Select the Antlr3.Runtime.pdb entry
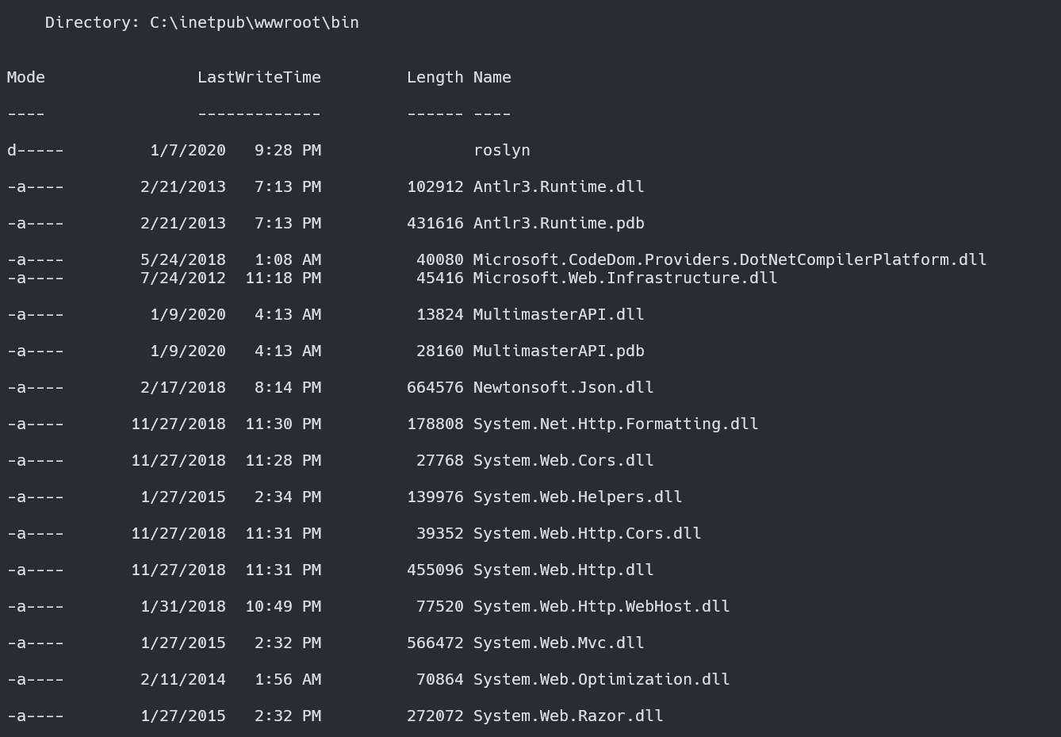Screen dimensions: 1061x737 tap(558, 223)
